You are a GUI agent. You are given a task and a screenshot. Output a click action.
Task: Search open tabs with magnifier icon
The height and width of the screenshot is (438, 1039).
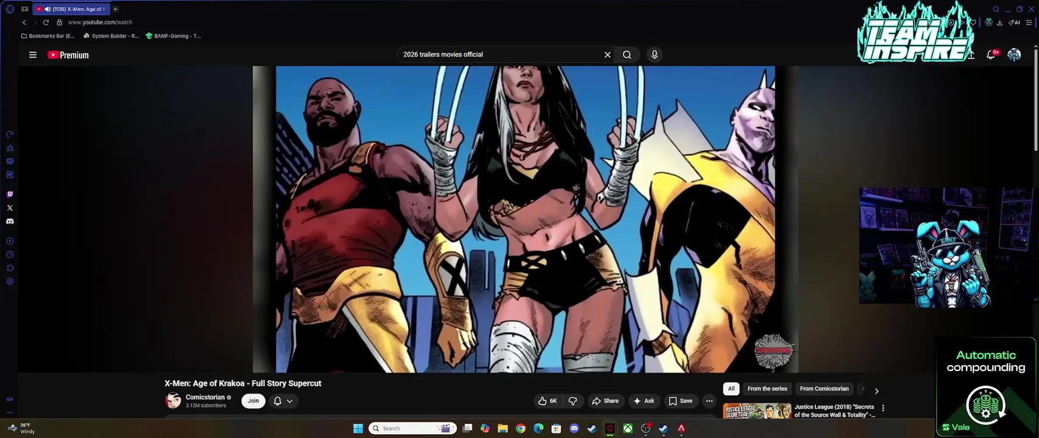[996, 9]
